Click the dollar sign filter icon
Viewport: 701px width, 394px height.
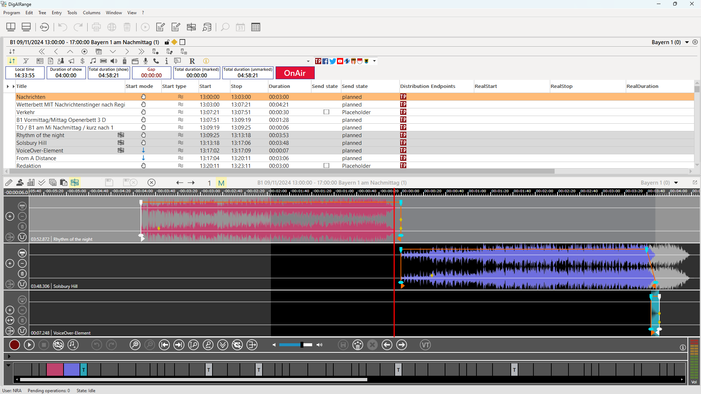click(x=83, y=61)
